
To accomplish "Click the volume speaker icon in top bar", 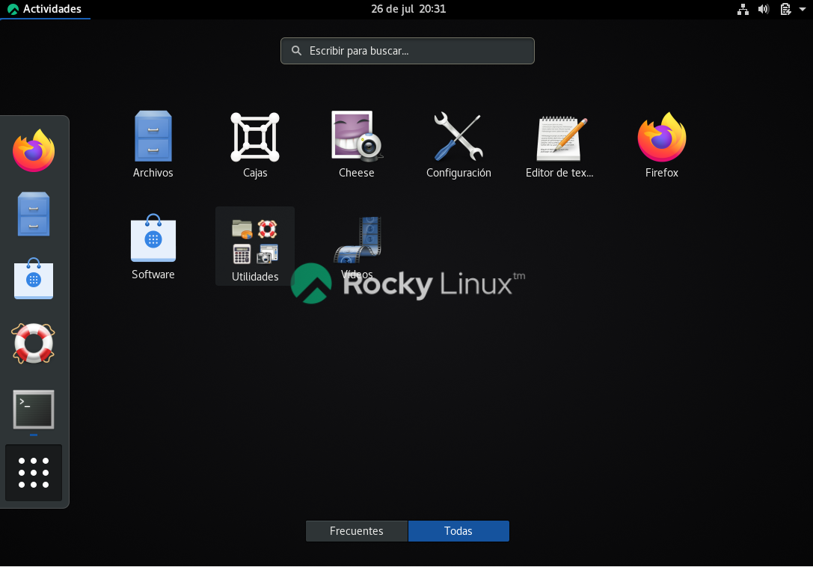I will (x=763, y=9).
